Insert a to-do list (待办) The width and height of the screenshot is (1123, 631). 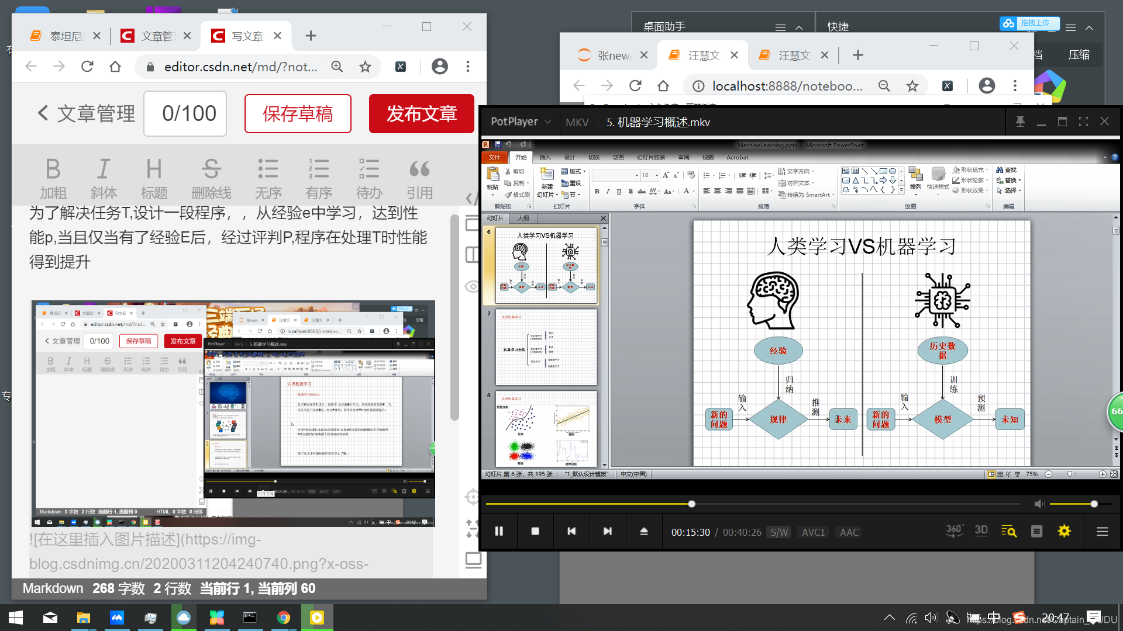pos(369,178)
